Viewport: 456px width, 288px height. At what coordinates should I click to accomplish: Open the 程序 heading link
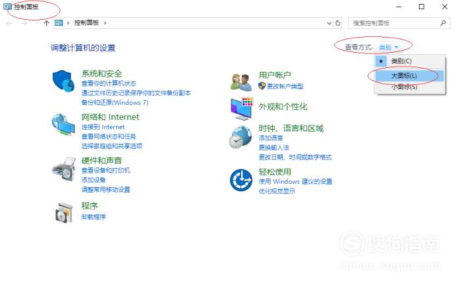point(90,206)
